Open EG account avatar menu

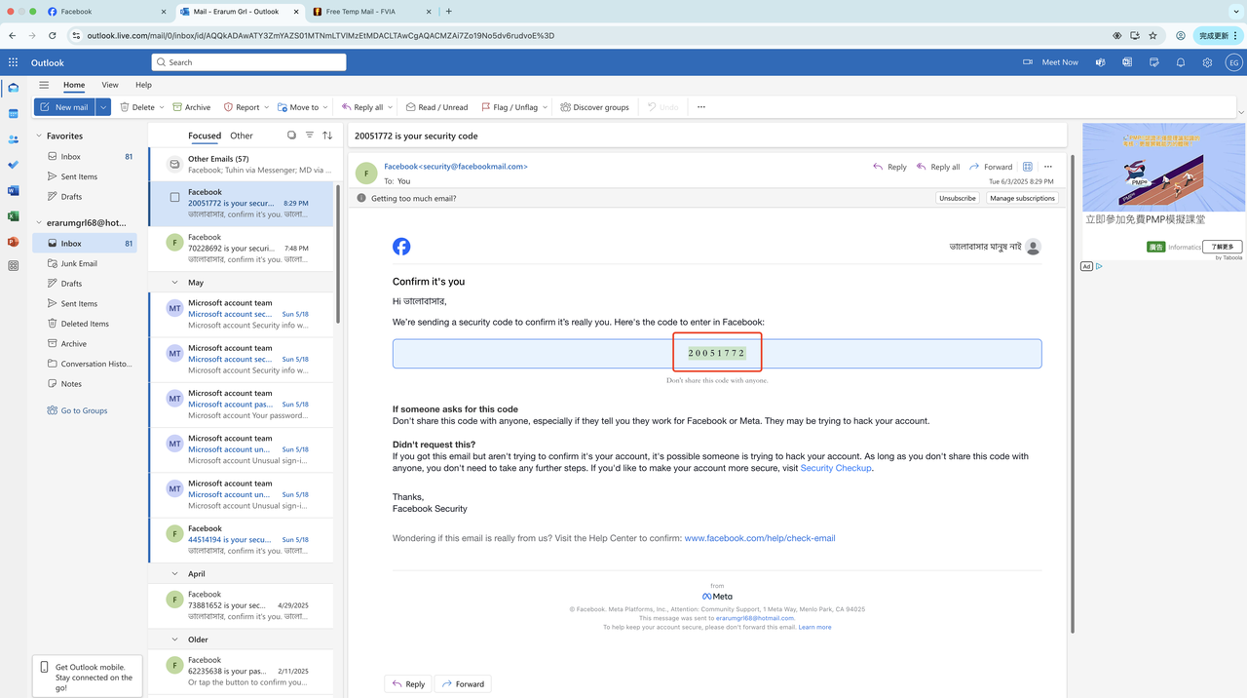1233,62
